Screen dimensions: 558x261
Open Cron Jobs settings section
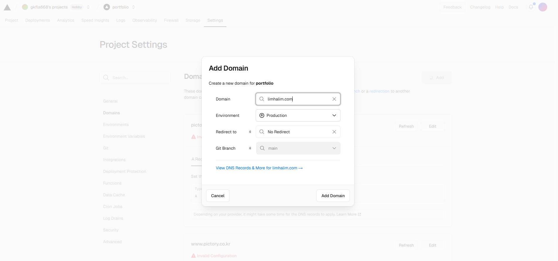[113, 207]
